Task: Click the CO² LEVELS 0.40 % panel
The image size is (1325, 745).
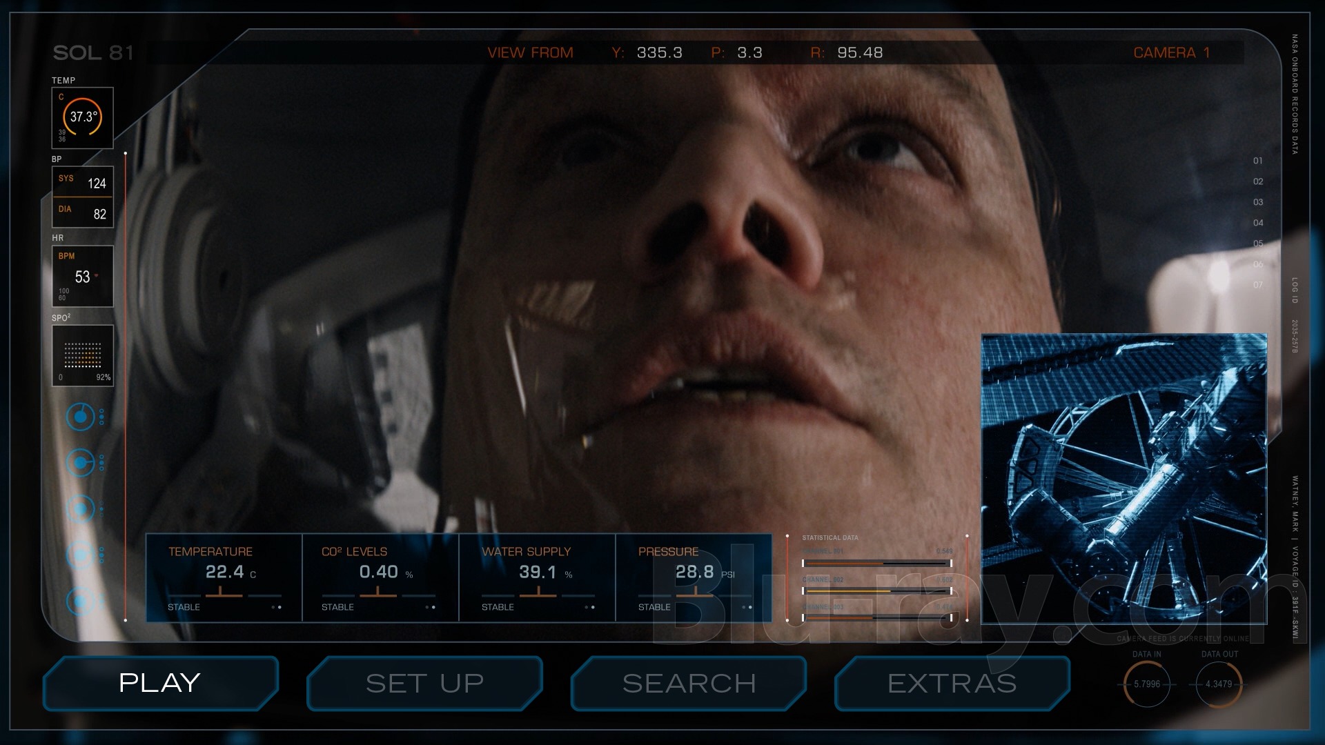Action: [x=380, y=578]
